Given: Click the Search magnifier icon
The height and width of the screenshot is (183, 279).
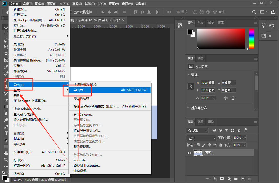Looking at the screenshot, I should 254,12.
